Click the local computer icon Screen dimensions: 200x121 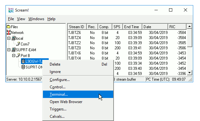[x=14, y=38]
